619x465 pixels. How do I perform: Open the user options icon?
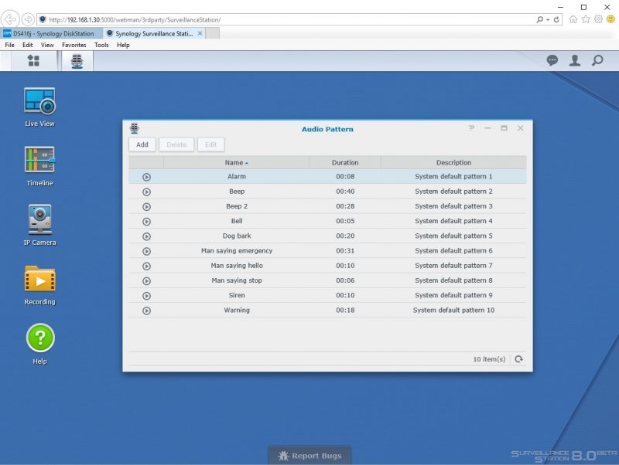[x=575, y=60]
